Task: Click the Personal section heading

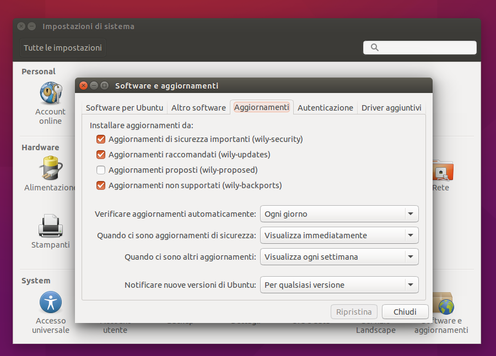Action: [x=38, y=72]
